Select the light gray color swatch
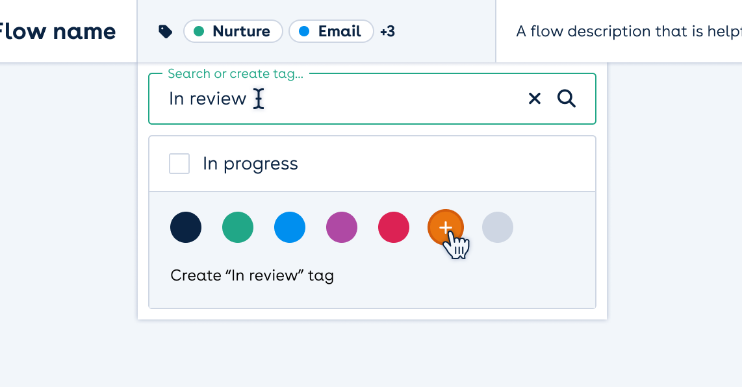Image resolution: width=742 pixels, height=387 pixels. [x=497, y=227]
